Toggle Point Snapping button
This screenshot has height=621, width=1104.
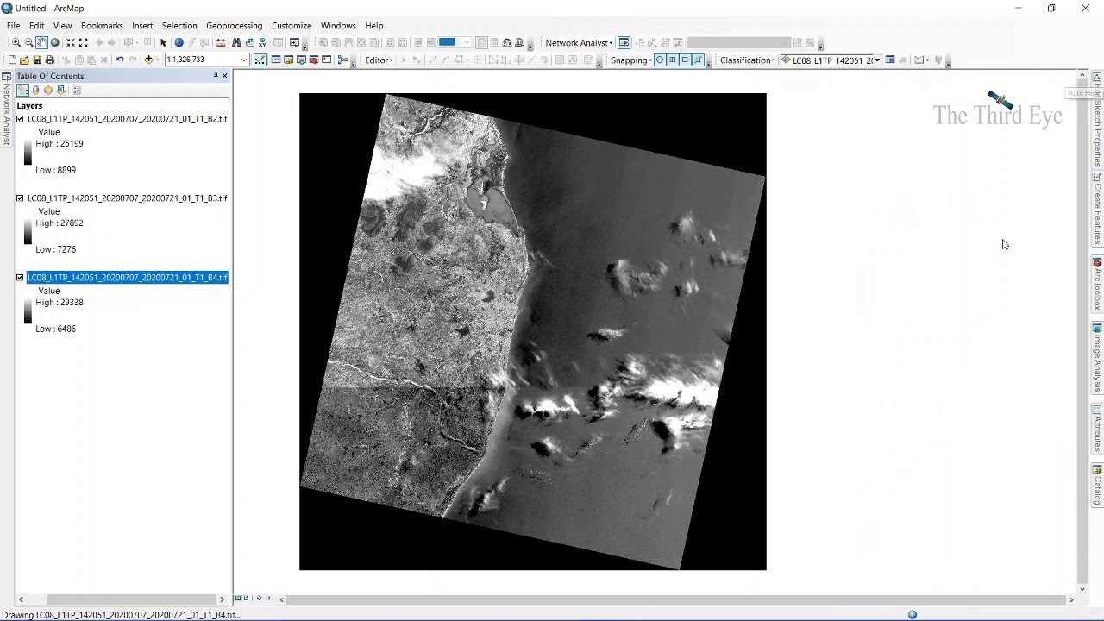[x=660, y=60]
